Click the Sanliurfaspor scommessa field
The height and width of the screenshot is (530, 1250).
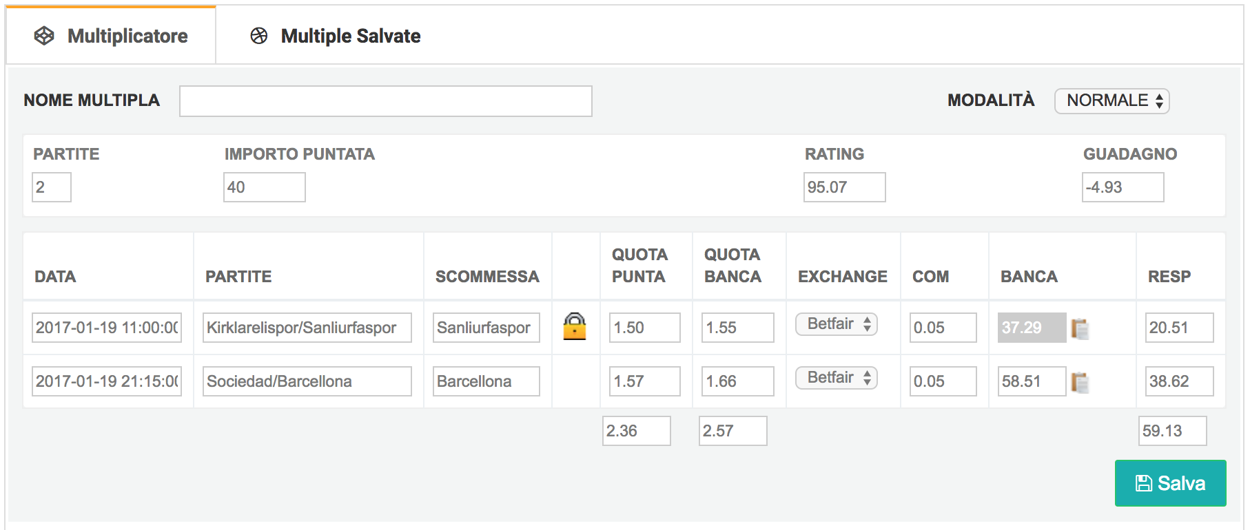486,328
